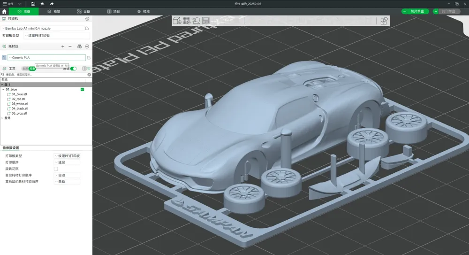Add a filament with plus icon
Viewport: 469px width, 255px height.
click(x=63, y=46)
